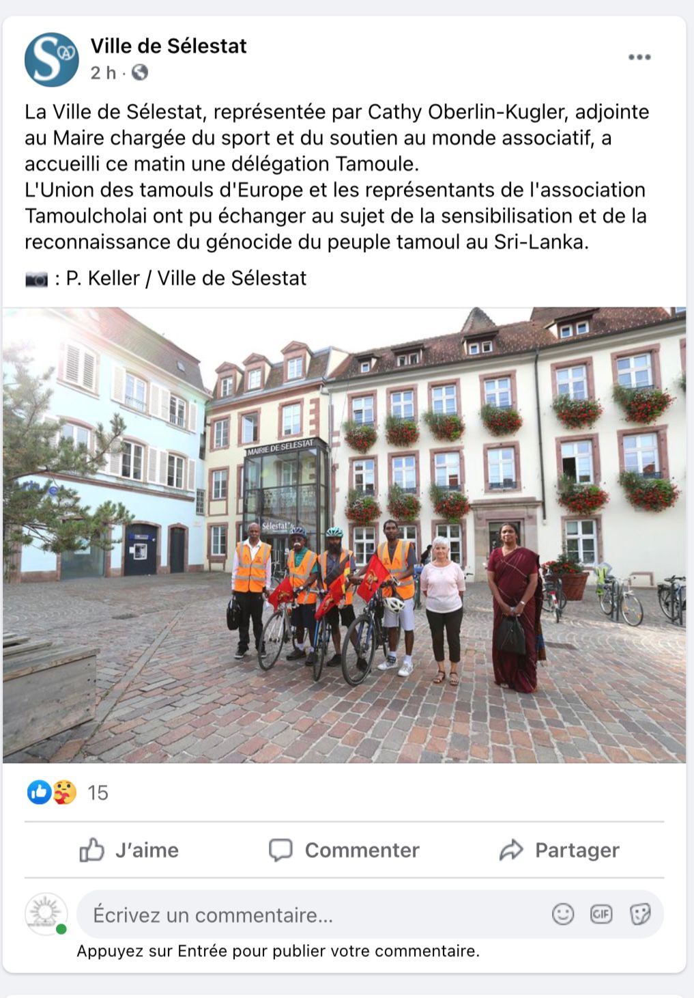Viewport: 694px width, 998px height.
Task: Click the Ville de Sélestat page name
Action: coord(169,46)
